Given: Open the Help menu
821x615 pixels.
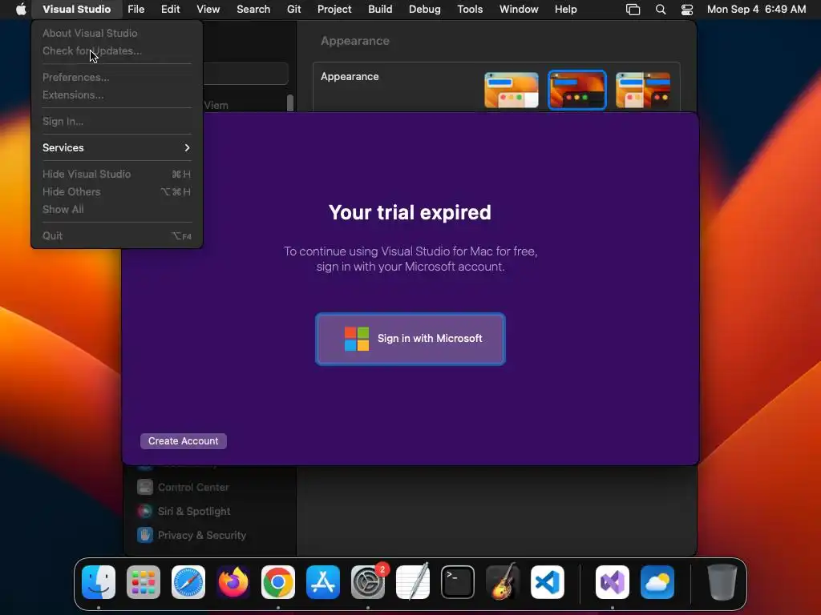Looking at the screenshot, I should coord(566,10).
